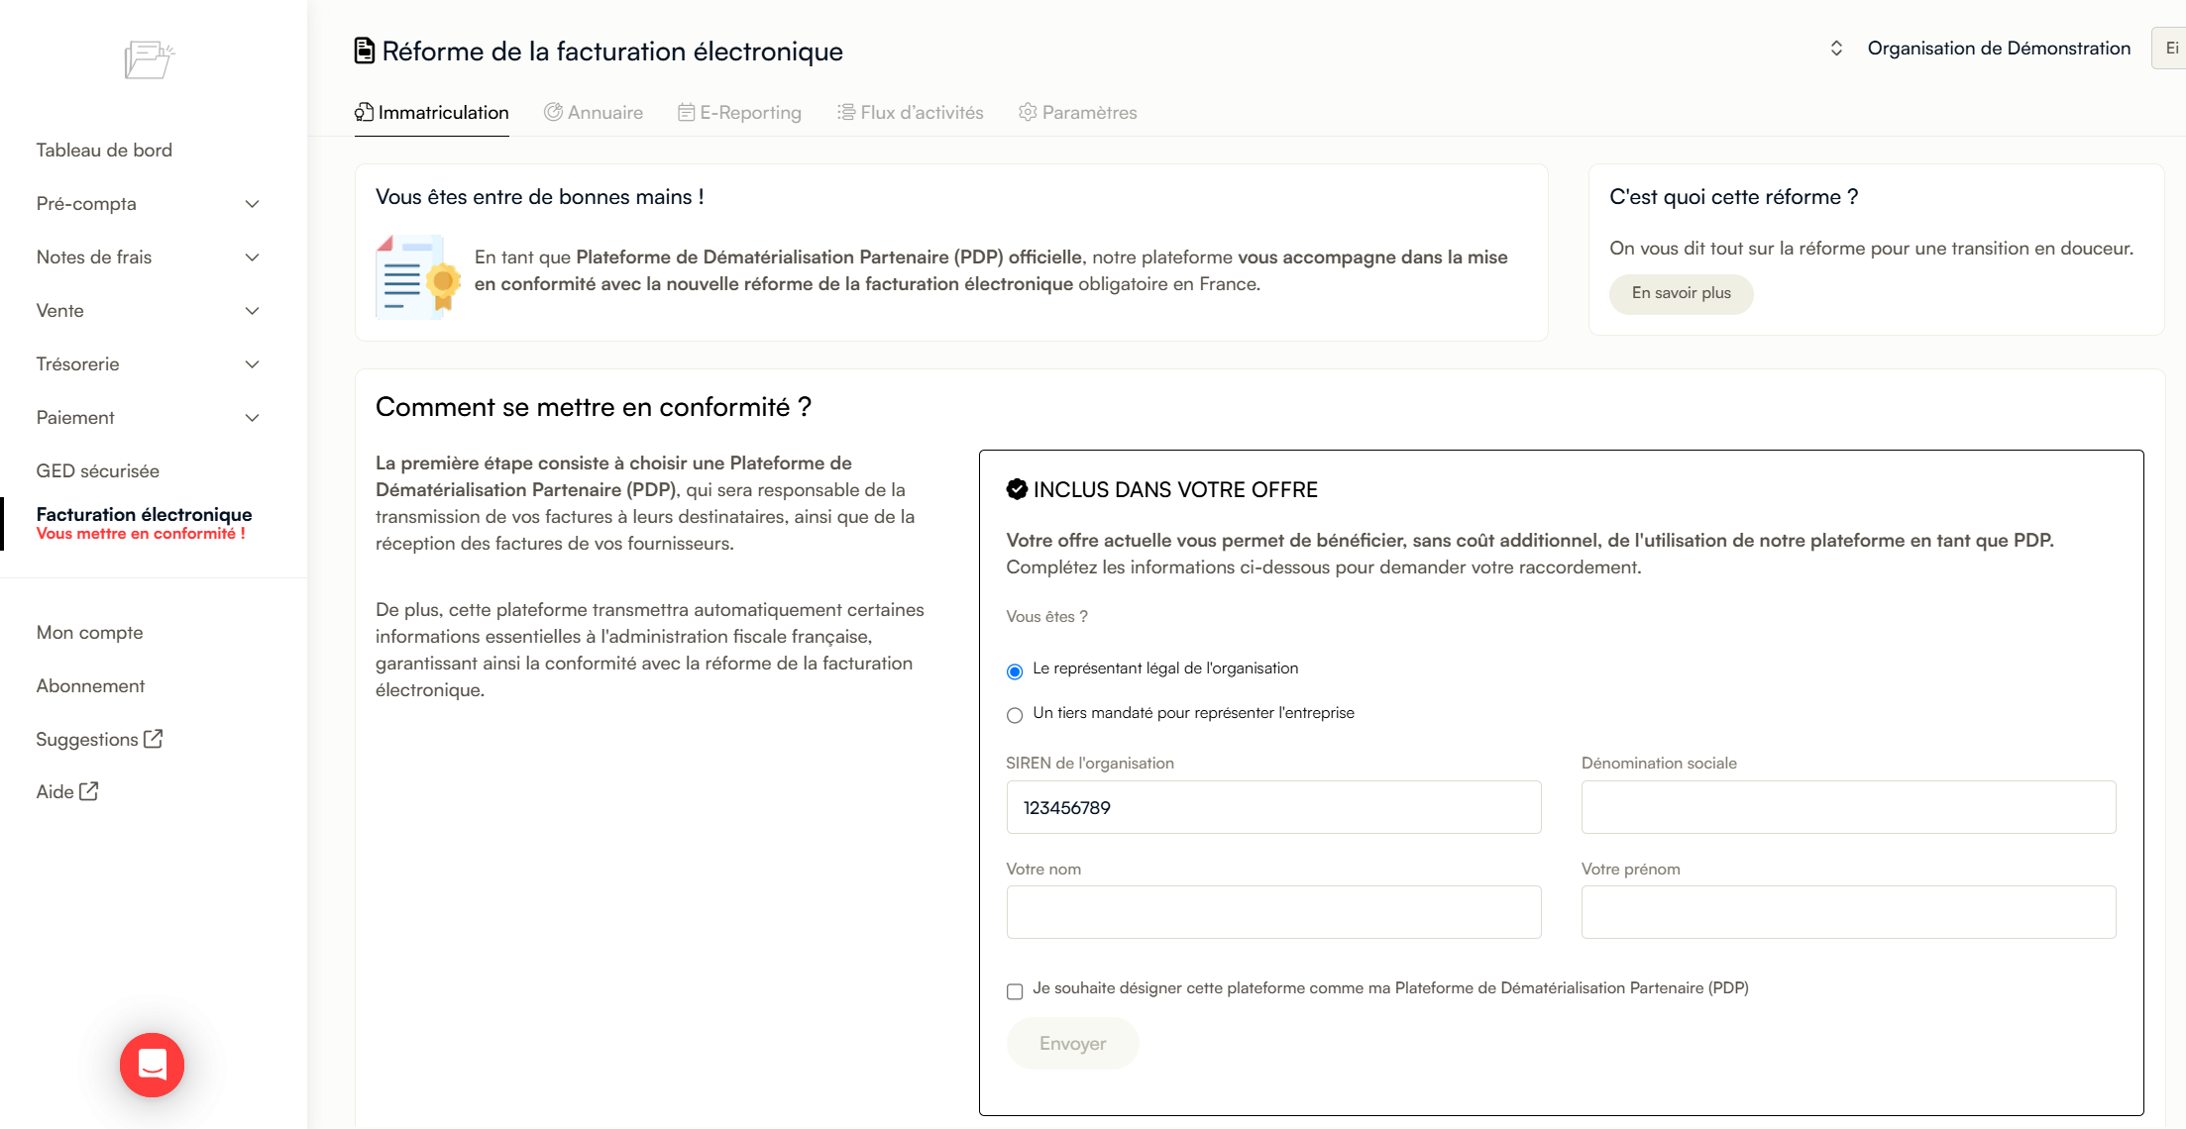This screenshot has width=2186, height=1129.
Task: Click Vous mettre en conformité ! alert text
Action: tap(141, 534)
